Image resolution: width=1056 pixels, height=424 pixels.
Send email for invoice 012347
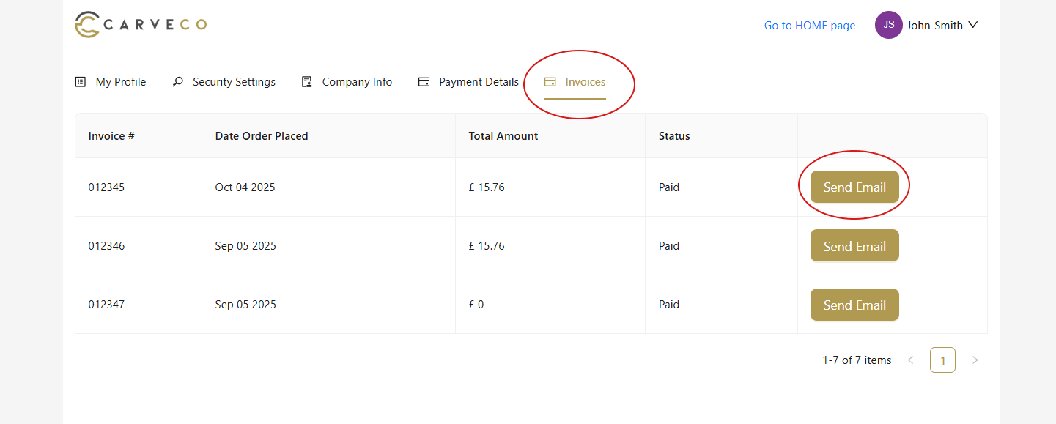854,305
